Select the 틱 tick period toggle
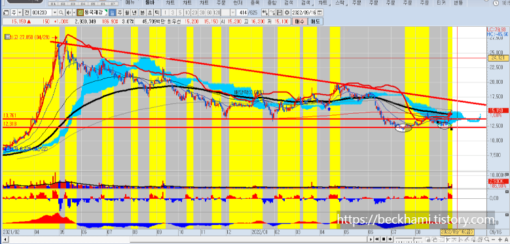The image size is (510, 244). (157, 12)
